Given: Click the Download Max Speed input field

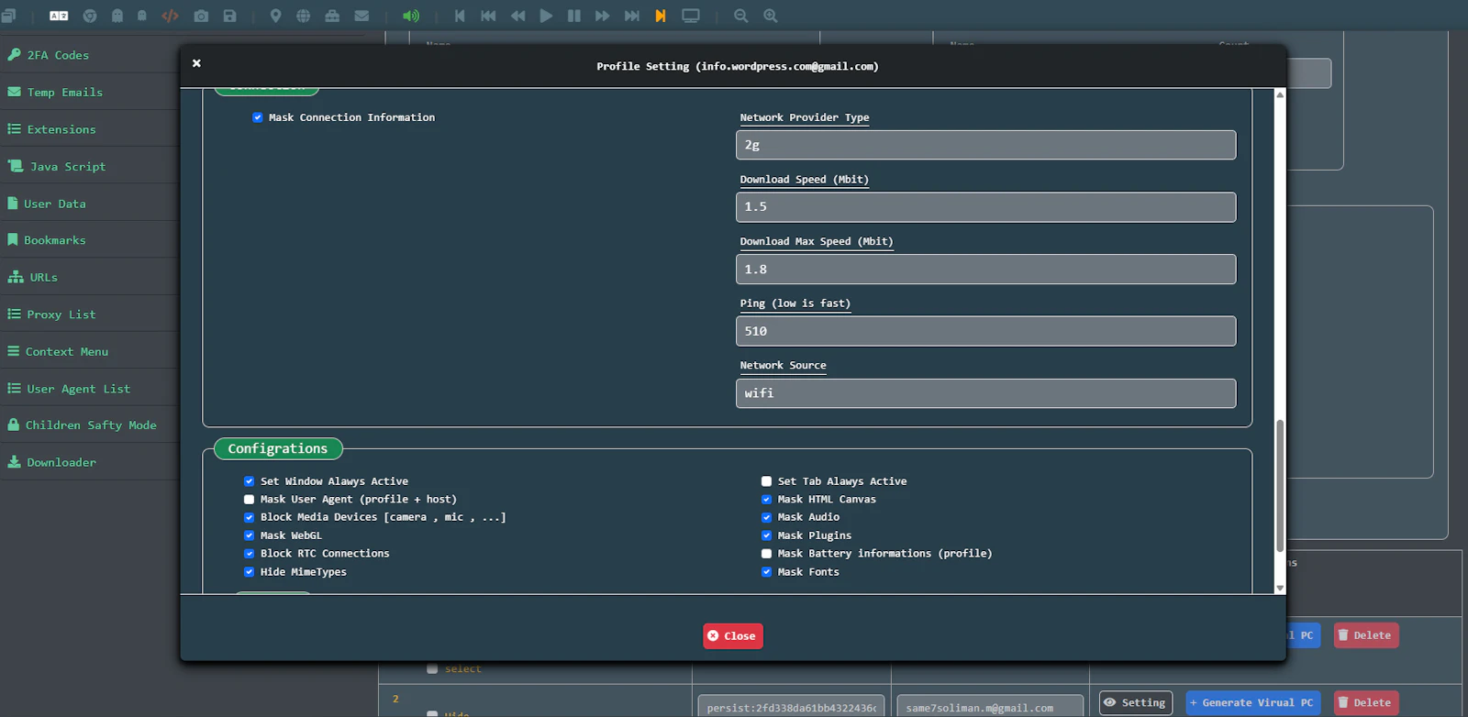Looking at the screenshot, I should click(x=985, y=270).
